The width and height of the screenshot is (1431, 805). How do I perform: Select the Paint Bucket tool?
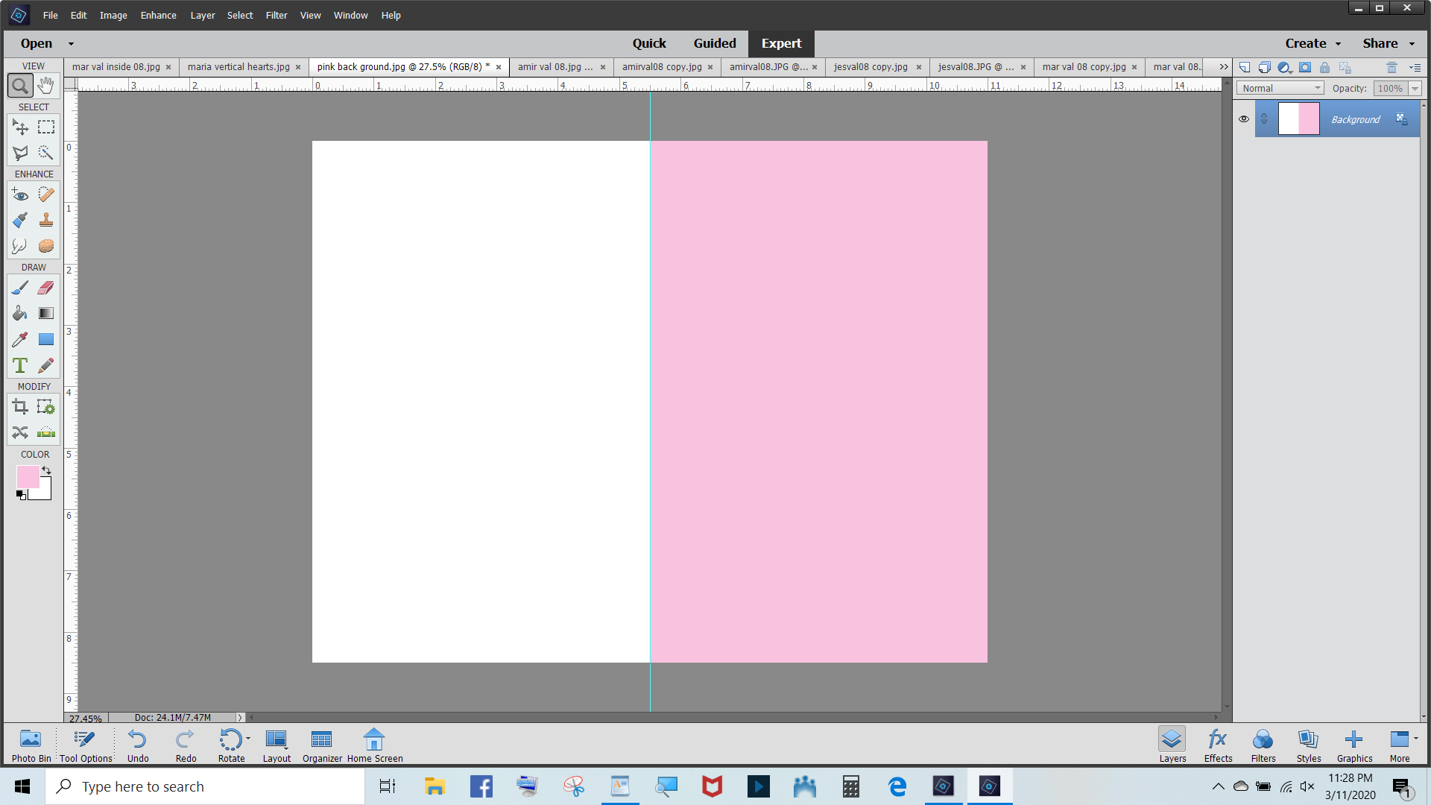pos(19,313)
